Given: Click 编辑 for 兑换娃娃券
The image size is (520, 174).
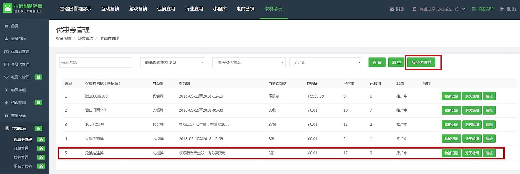Looking at the screenshot, I should (489, 153).
